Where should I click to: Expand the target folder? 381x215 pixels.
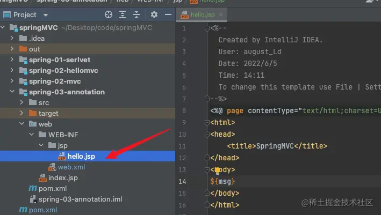click(x=21, y=113)
